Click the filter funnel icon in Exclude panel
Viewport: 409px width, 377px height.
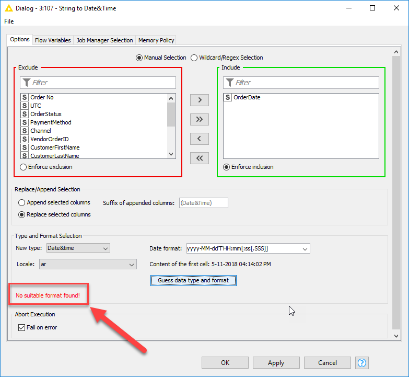26,83
